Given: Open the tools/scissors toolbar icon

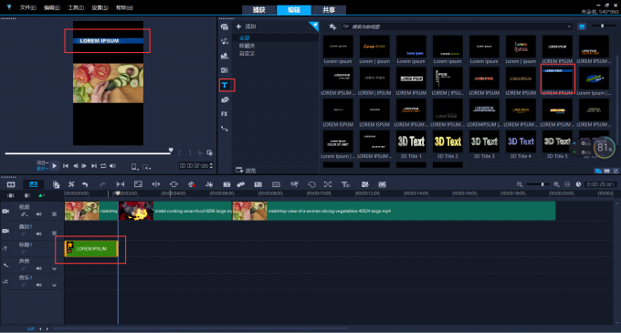Looking at the screenshot, I should pyautogui.click(x=71, y=184).
